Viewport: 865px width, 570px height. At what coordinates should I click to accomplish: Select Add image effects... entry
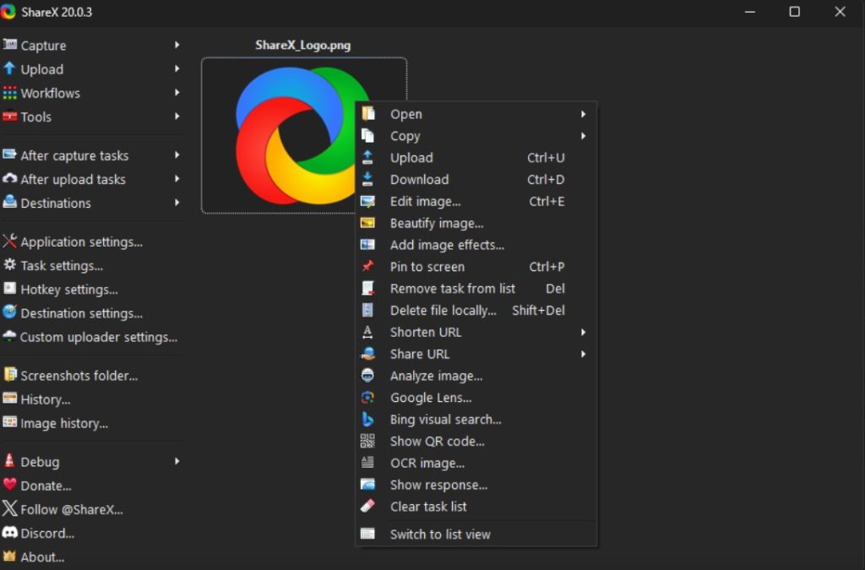coord(476,245)
